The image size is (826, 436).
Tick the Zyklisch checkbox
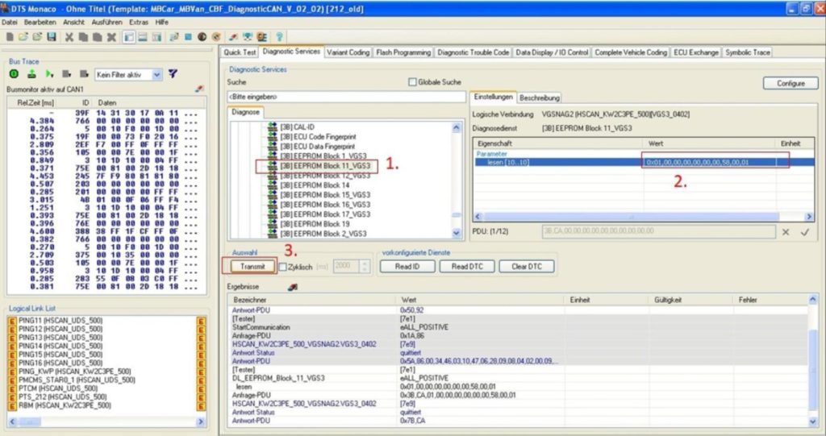tap(283, 267)
